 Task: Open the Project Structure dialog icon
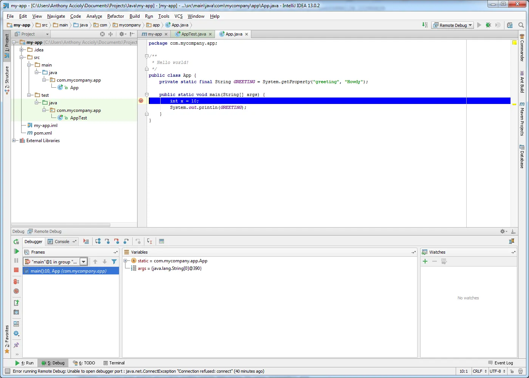(x=510, y=25)
